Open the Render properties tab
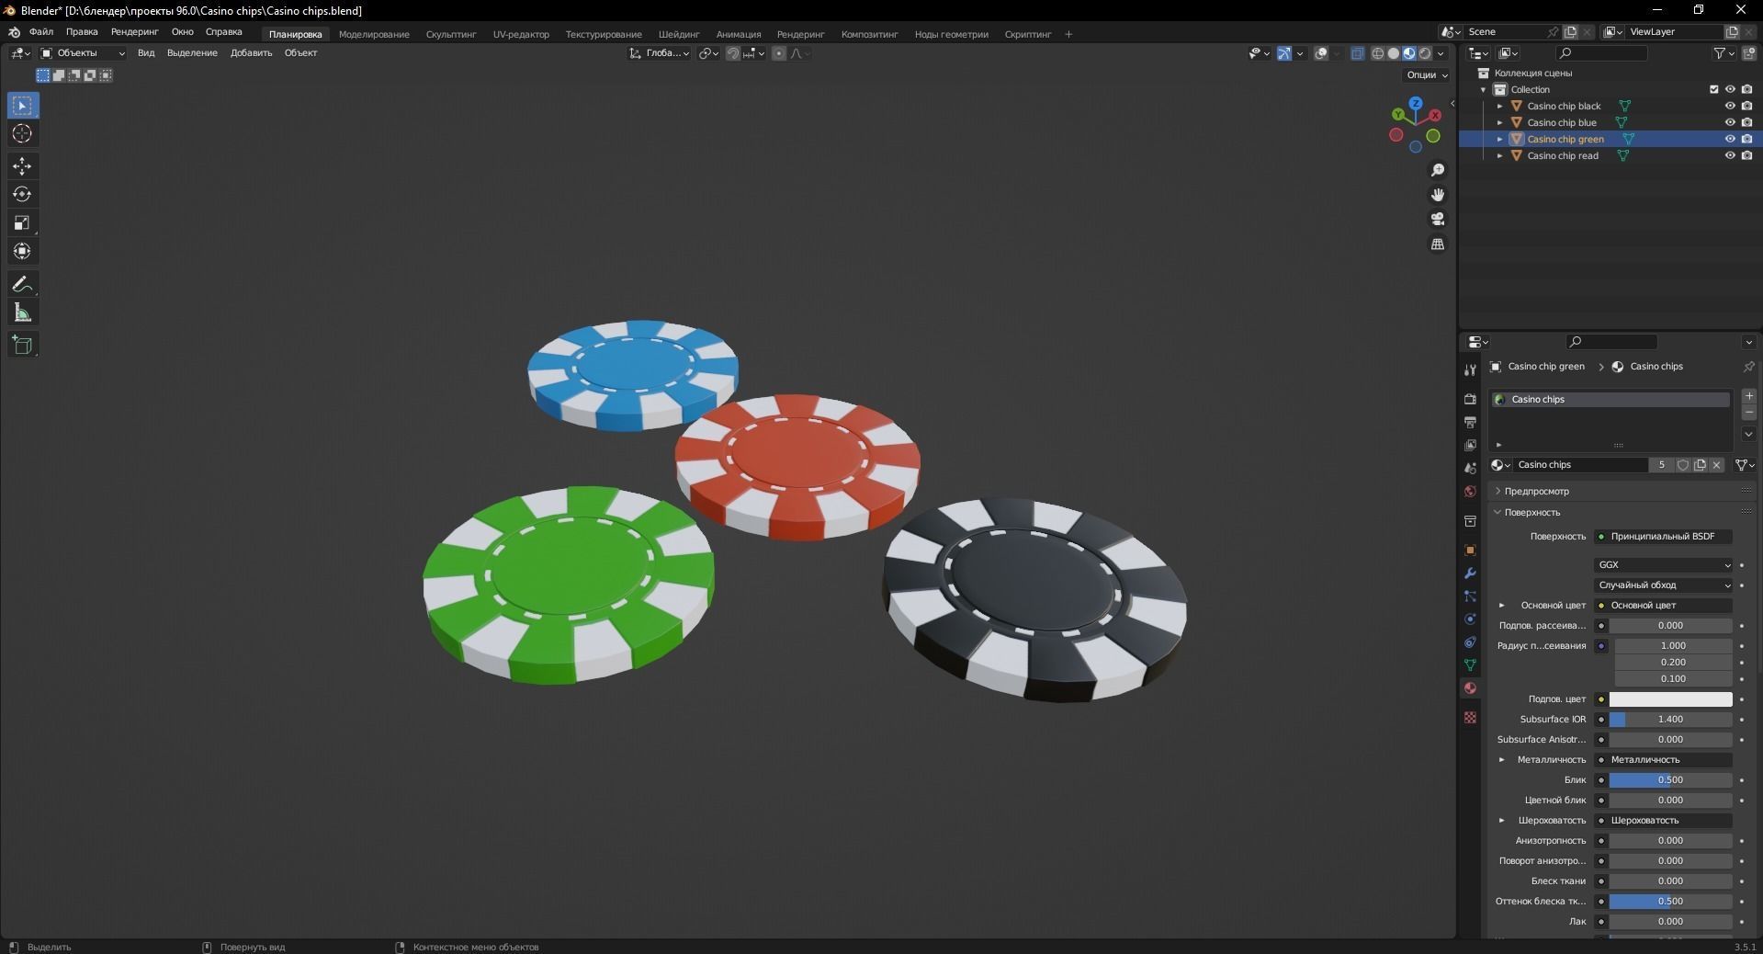The width and height of the screenshot is (1763, 954). click(1470, 399)
